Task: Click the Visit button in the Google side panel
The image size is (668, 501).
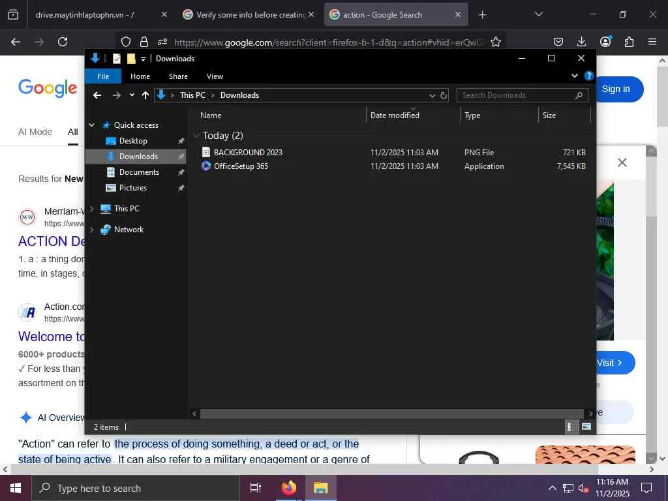Action: coord(615,363)
